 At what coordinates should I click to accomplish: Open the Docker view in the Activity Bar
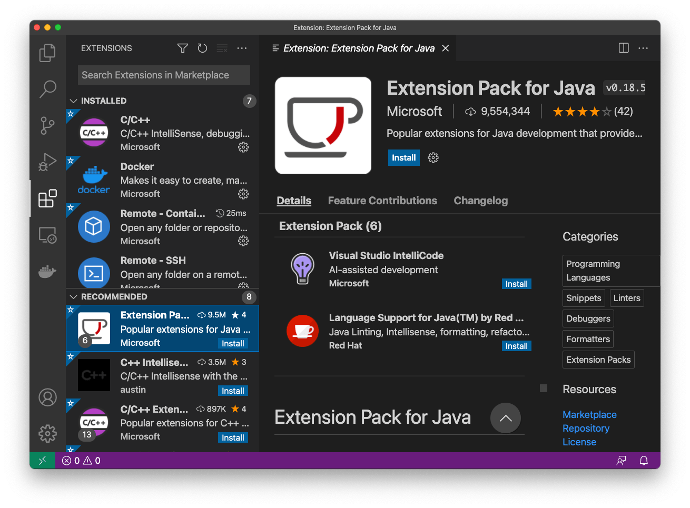47,272
